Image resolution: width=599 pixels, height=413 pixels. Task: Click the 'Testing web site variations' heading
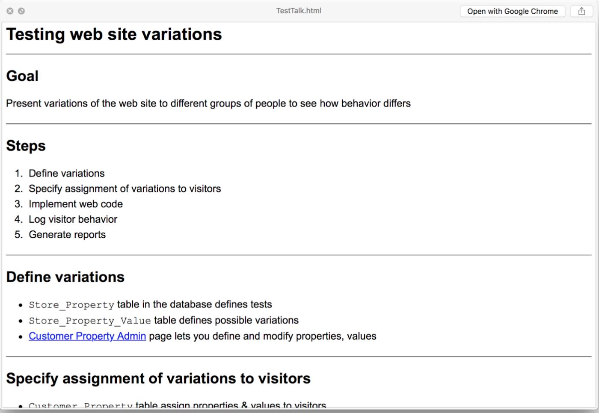pos(114,34)
